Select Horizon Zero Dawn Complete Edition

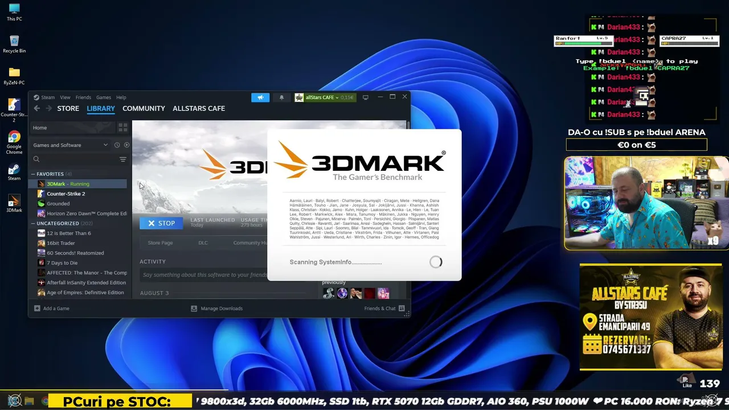[x=78, y=214]
